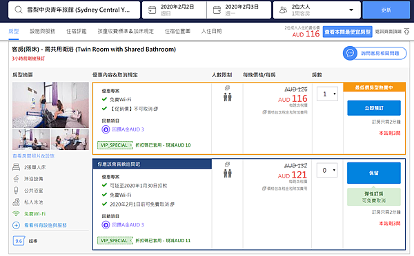Click the chat bubble icon
The image size is (414, 256).
(350, 53)
